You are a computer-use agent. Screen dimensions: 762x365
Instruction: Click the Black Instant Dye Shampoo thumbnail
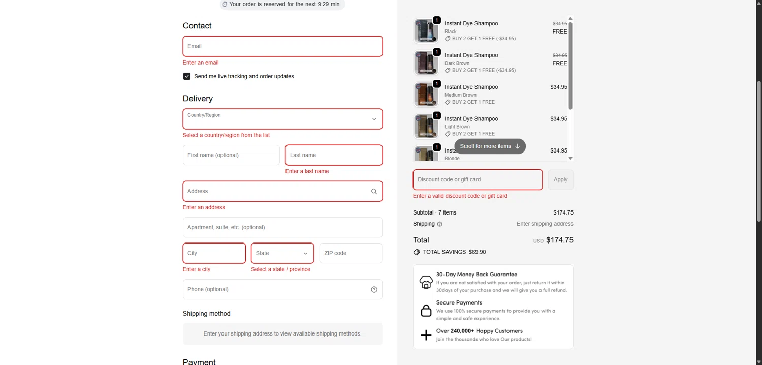coord(426,31)
